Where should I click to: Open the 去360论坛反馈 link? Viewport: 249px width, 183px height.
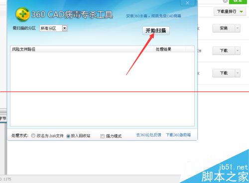pyautogui.click(x=148, y=135)
